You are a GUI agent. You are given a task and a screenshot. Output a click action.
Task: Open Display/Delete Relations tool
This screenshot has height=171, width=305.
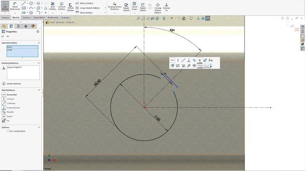click(114, 6)
